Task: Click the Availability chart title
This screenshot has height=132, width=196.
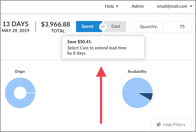Action: click(x=137, y=72)
